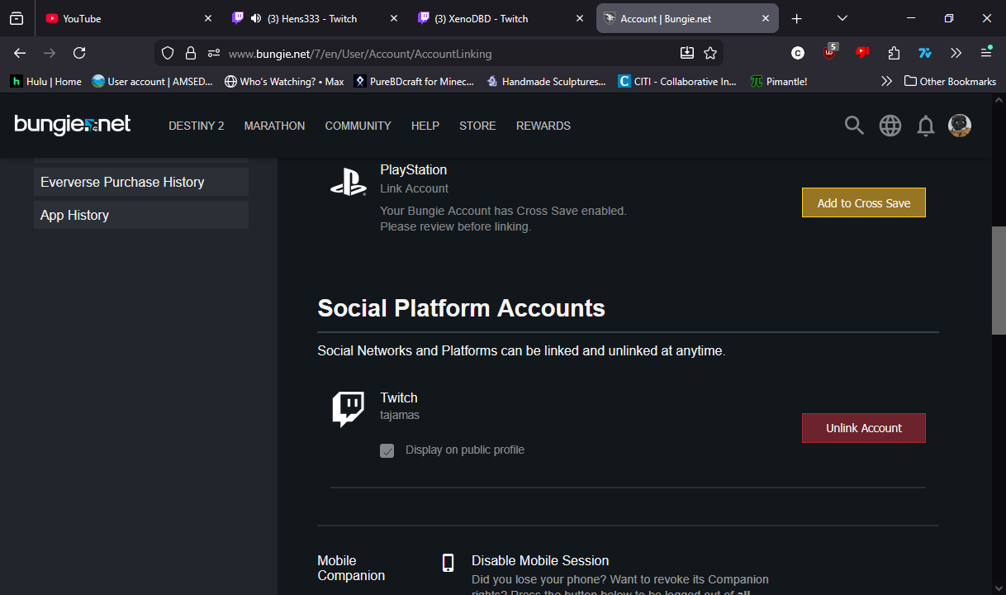Expand the list all tabs chevron
1006x595 pixels.
(x=842, y=18)
